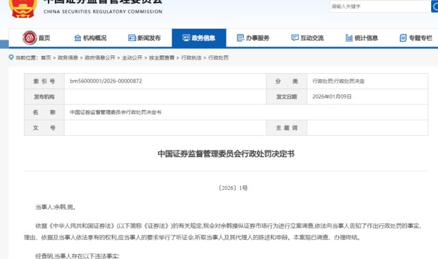This screenshot has width=438, height=259.
Task: Click the 索引号 label cell
Action: (x=44, y=81)
